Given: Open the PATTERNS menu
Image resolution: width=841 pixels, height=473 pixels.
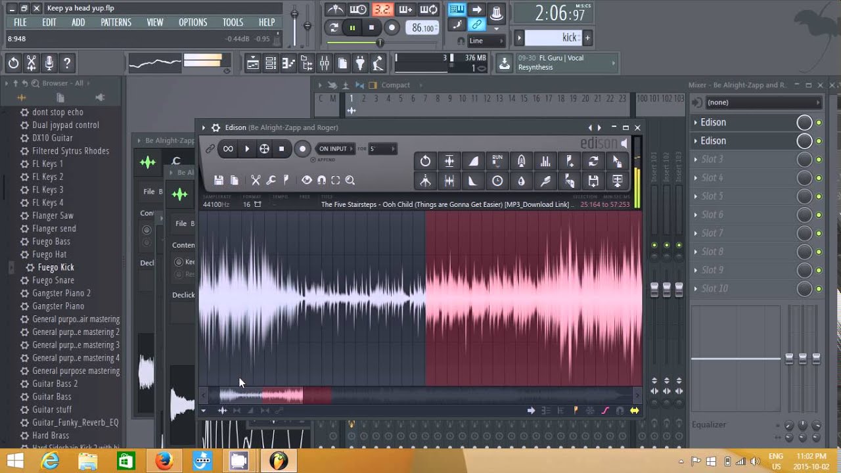Looking at the screenshot, I should pyautogui.click(x=116, y=22).
